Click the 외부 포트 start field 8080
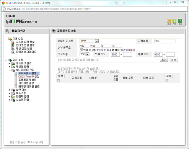 point(115,54)
